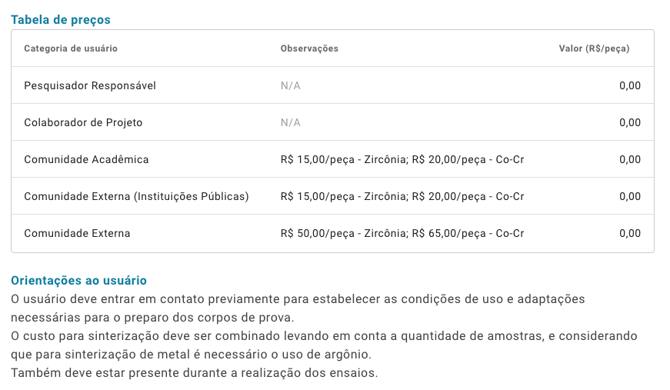The height and width of the screenshot is (390, 670).
Task: Click the 0,00 value for Pesquisador Responsável
Action: click(630, 85)
